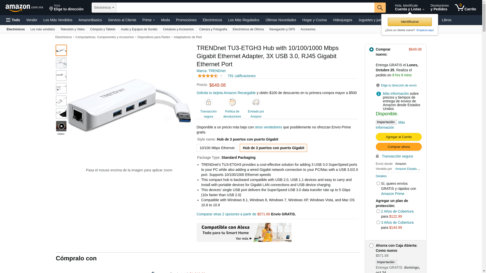
Task: Click the location pin for delivery address
Action: (x=378, y=85)
